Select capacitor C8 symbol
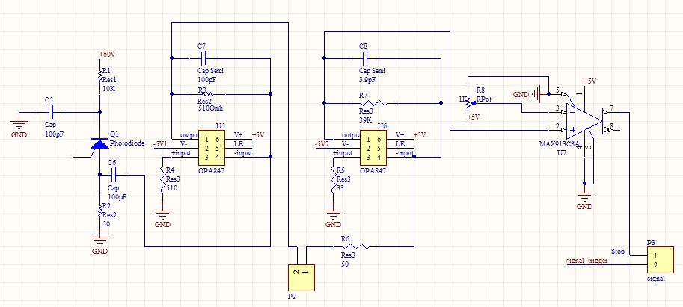The image size is (683, 307). click(364, 58)
